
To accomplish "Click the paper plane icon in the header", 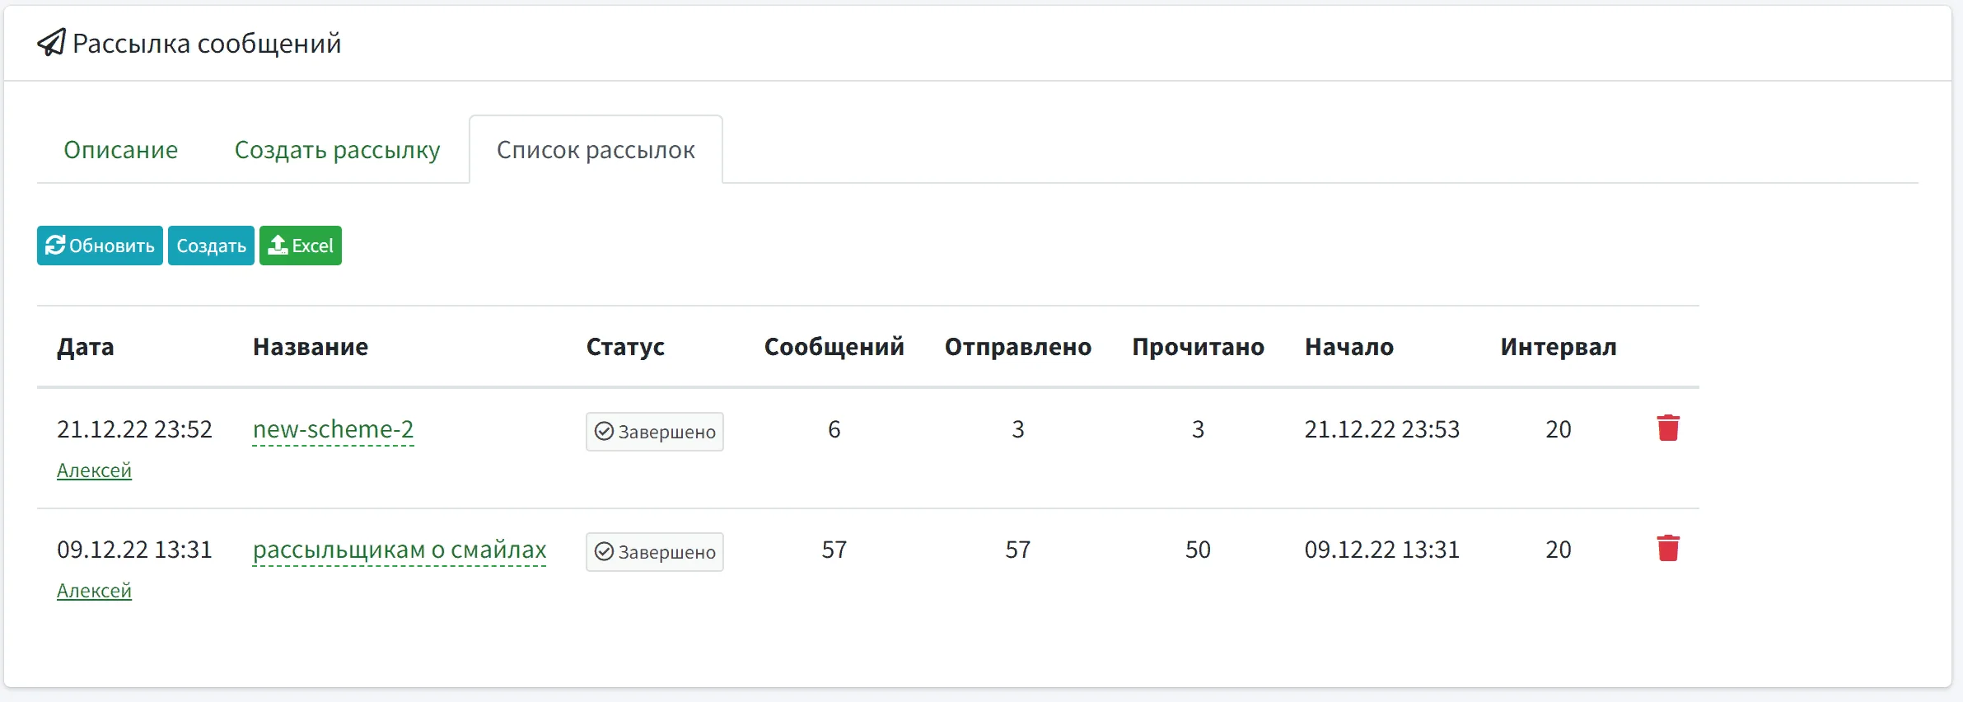I will (51, 42).
